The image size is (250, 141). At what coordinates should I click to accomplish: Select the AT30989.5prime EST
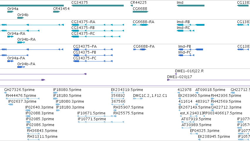click(186, 128)
